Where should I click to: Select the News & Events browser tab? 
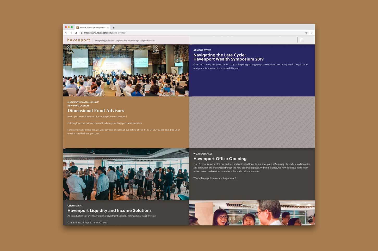(x=92, y=28)
